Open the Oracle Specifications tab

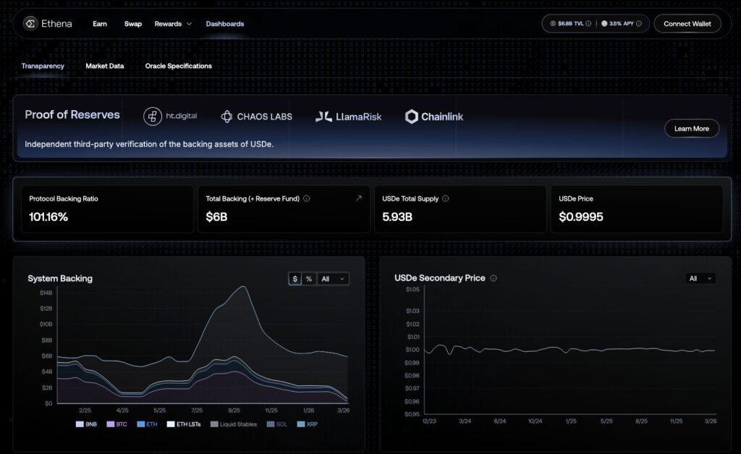tap(178, 66)
